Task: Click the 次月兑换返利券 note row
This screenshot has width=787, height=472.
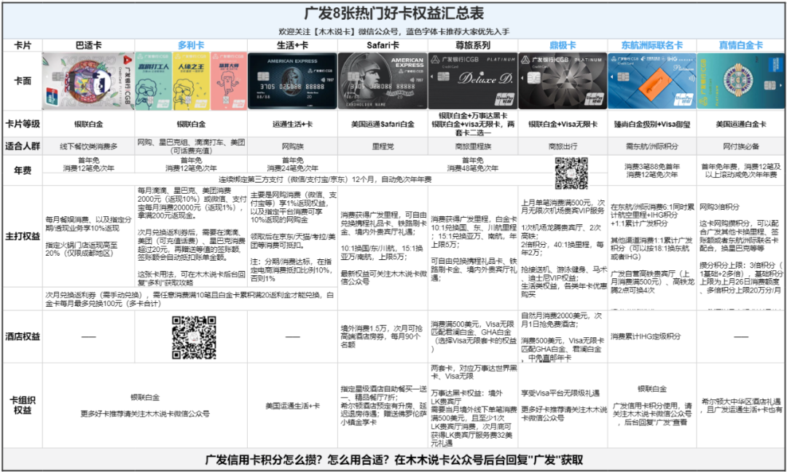Action: coord(189,299)
